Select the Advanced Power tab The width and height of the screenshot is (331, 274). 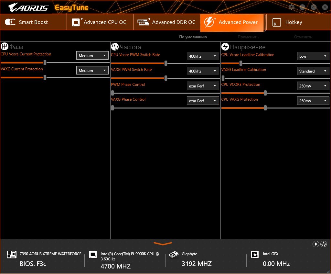click(232, 23)
